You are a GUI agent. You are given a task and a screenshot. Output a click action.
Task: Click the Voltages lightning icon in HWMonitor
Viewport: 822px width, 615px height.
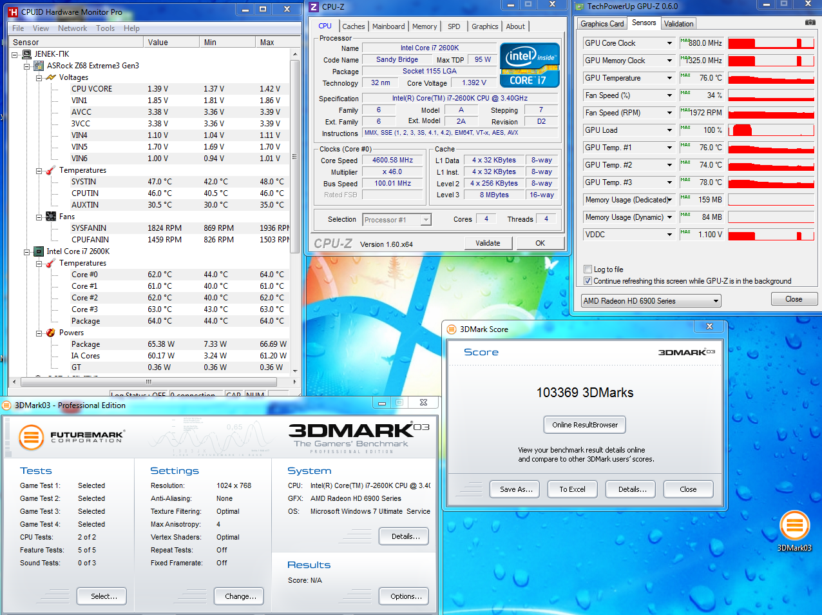tap(51, 77)
